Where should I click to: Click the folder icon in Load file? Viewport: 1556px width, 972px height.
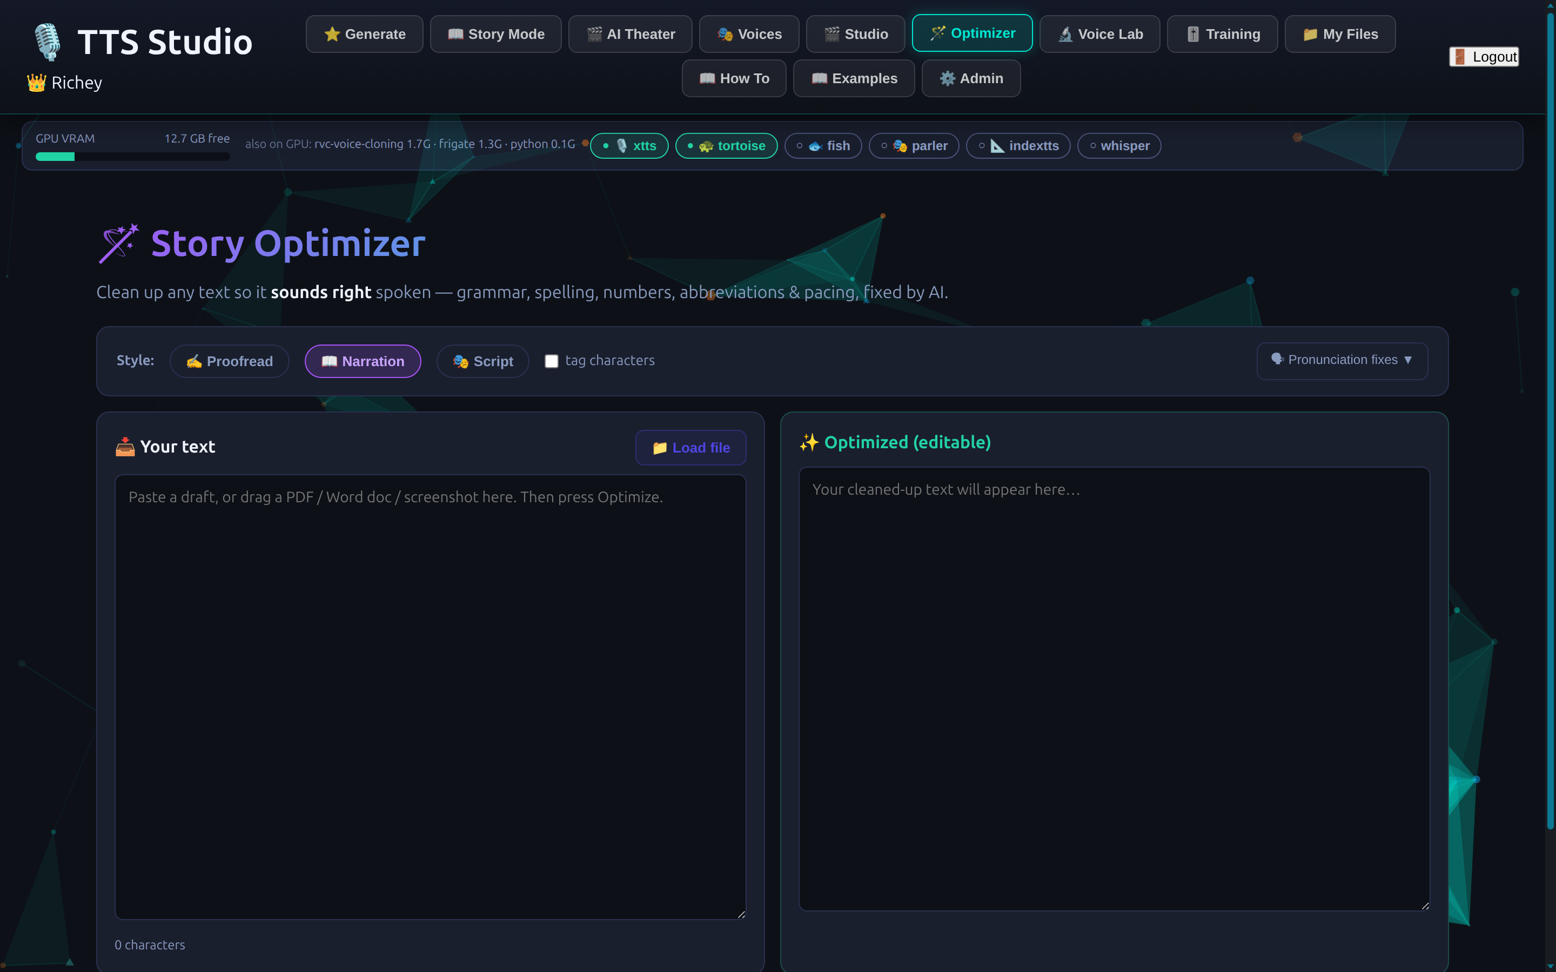660,448
